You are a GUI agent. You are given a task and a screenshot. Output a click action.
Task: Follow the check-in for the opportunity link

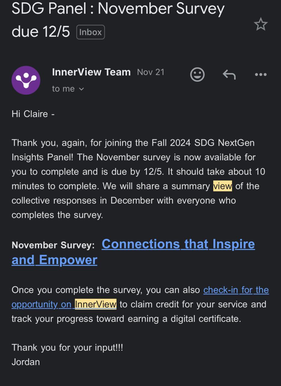coord(236,290)
